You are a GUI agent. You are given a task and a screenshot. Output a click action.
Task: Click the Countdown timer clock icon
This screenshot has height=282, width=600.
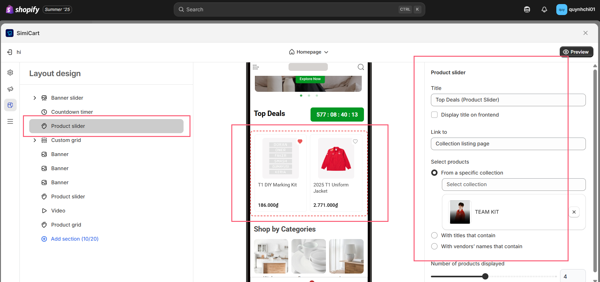tap(44, 112)
